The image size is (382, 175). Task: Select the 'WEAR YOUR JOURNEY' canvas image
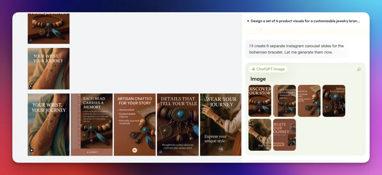(220, 125)
